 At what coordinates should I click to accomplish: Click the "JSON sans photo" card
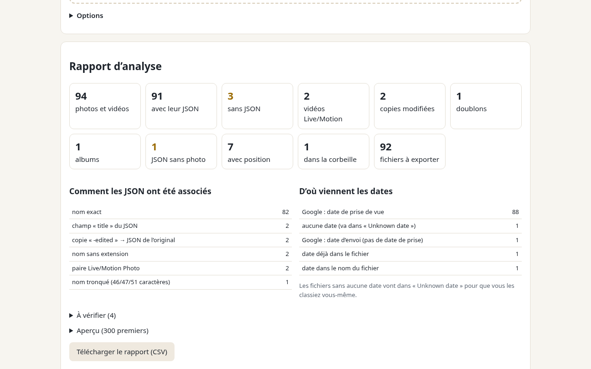(x=181, y=152)
